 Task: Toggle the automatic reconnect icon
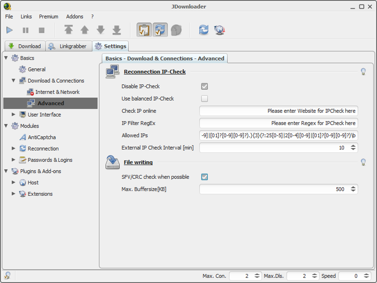point(160,30)
